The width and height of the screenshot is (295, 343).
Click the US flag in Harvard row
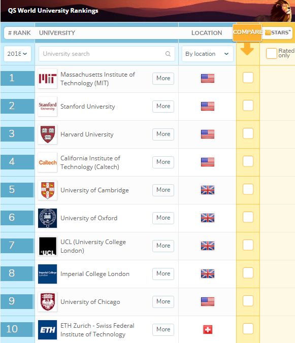click(x=208, y=134)
